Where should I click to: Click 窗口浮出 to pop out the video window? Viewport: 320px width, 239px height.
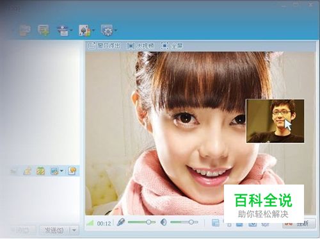(104, 45)
